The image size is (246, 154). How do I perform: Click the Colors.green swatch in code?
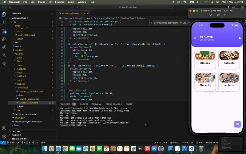(83, 56)
